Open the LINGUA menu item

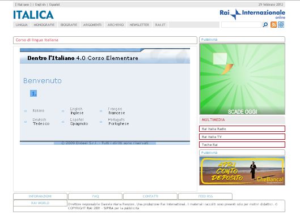22,25
